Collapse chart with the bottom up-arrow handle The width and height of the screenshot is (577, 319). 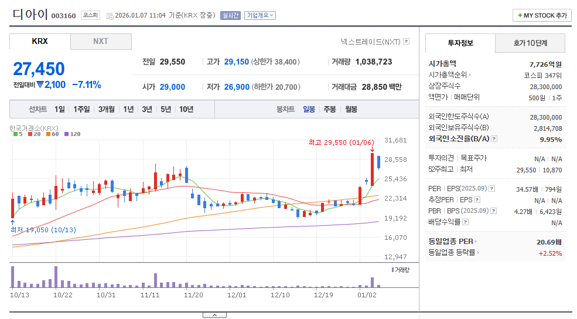[x=214, y=315]
